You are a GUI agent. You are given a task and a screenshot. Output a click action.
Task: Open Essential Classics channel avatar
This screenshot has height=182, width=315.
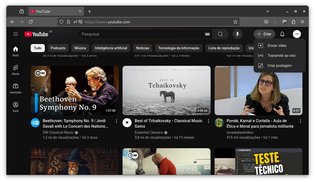127,123
